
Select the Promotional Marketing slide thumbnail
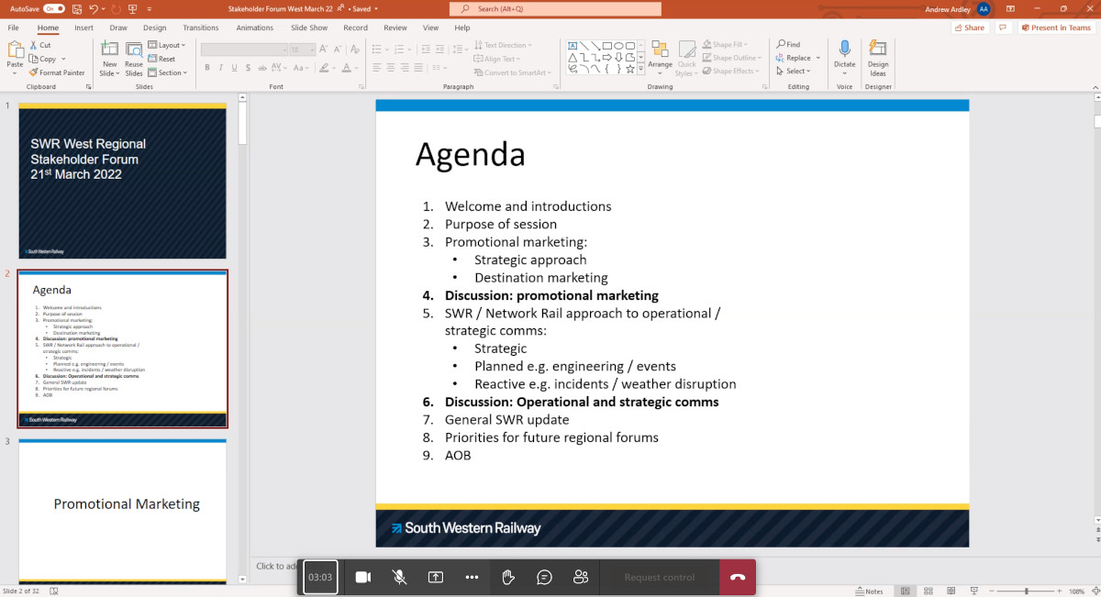(122, 510)
